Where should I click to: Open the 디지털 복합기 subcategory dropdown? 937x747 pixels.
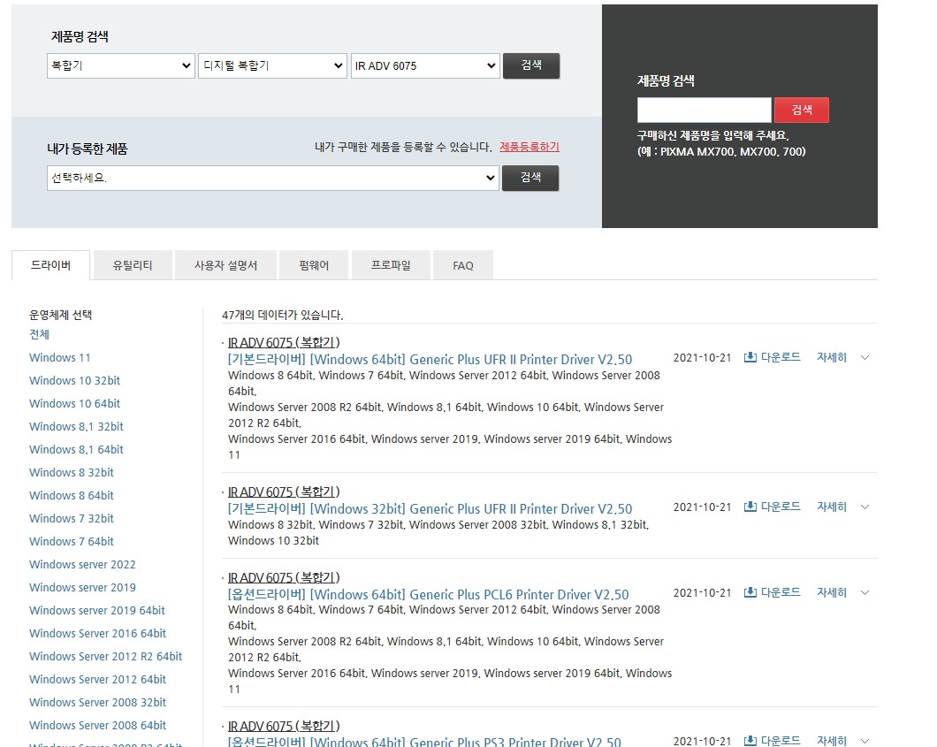272,65
